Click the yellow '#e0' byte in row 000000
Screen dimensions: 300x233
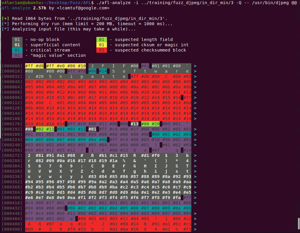61,66
